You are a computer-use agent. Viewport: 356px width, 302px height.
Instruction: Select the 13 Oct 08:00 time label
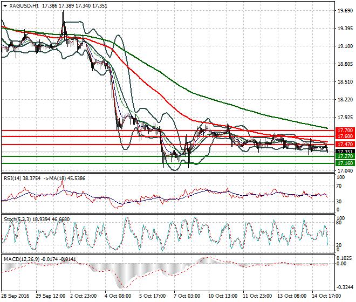tap(292, 296)
